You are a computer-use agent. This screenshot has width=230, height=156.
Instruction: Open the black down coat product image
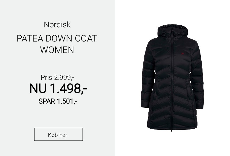(172, 78)
